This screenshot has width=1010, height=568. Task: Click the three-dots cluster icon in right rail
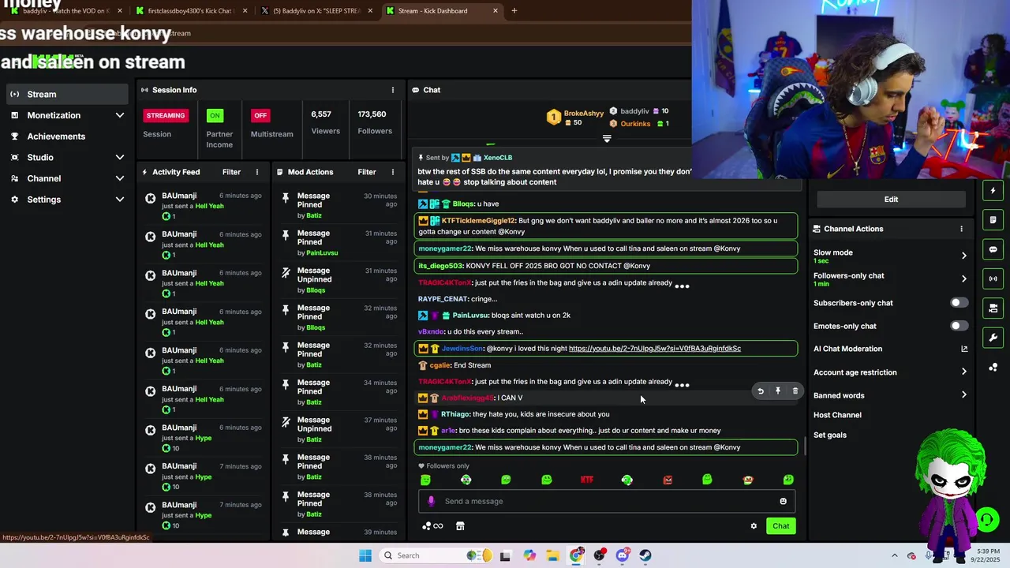[993, 367]
